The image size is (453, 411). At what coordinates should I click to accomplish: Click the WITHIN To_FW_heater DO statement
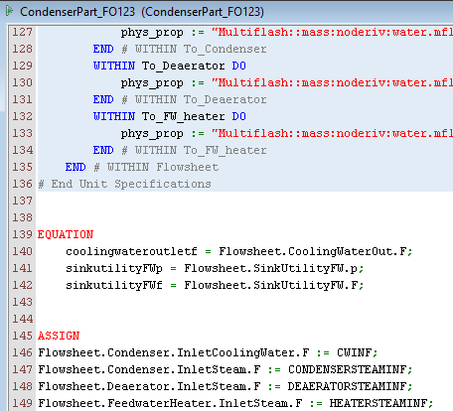click(x=170, y=116)
